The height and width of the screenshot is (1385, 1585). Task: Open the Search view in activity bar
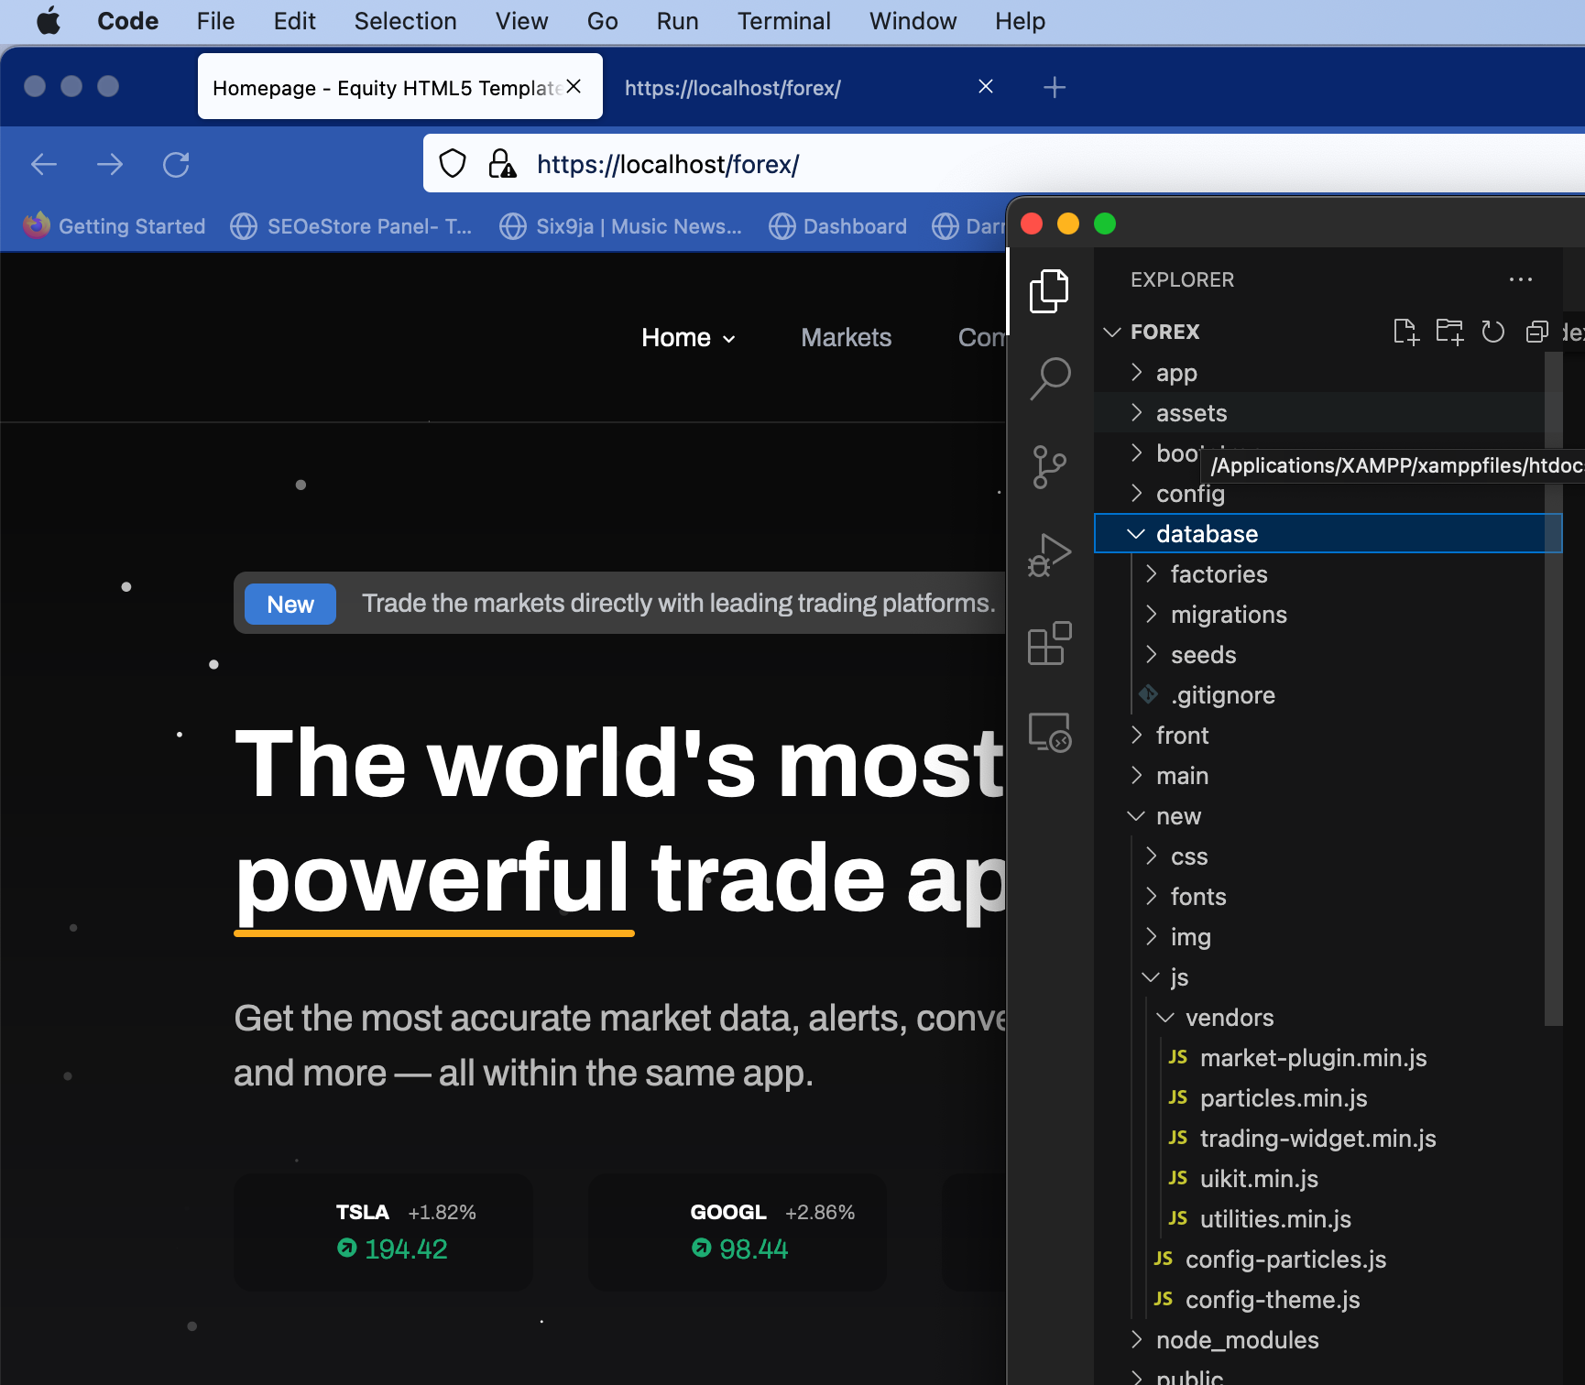[x=1050, y=377]
